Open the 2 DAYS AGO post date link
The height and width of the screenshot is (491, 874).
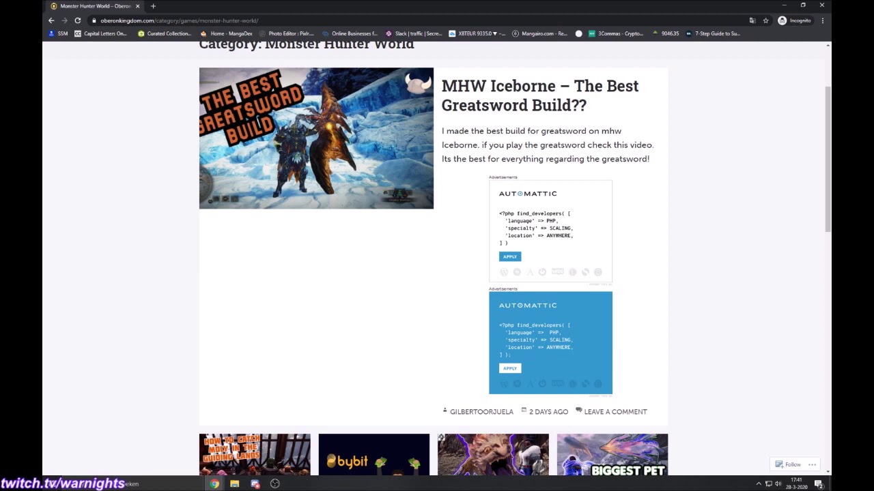[548, 412]
